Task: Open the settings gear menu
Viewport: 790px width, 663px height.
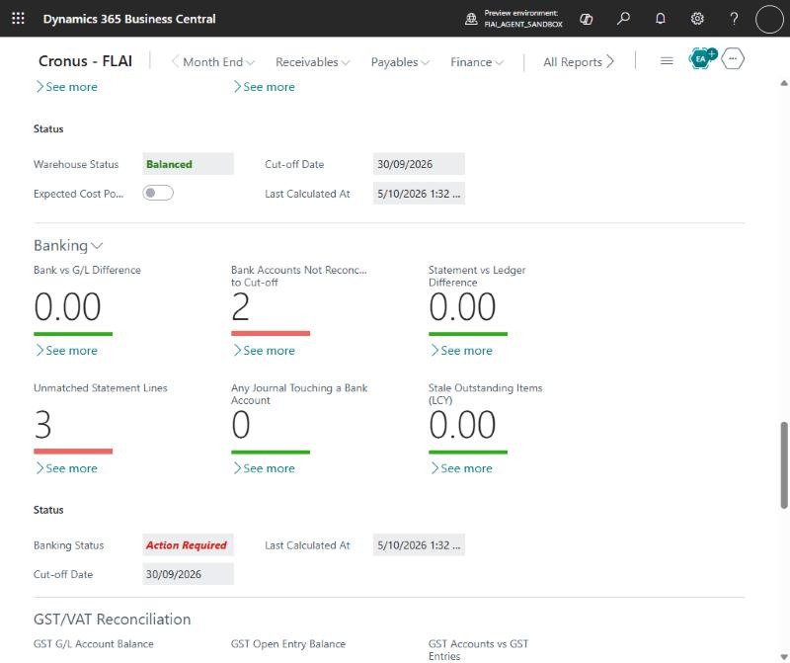Action: tap(697, 19)
